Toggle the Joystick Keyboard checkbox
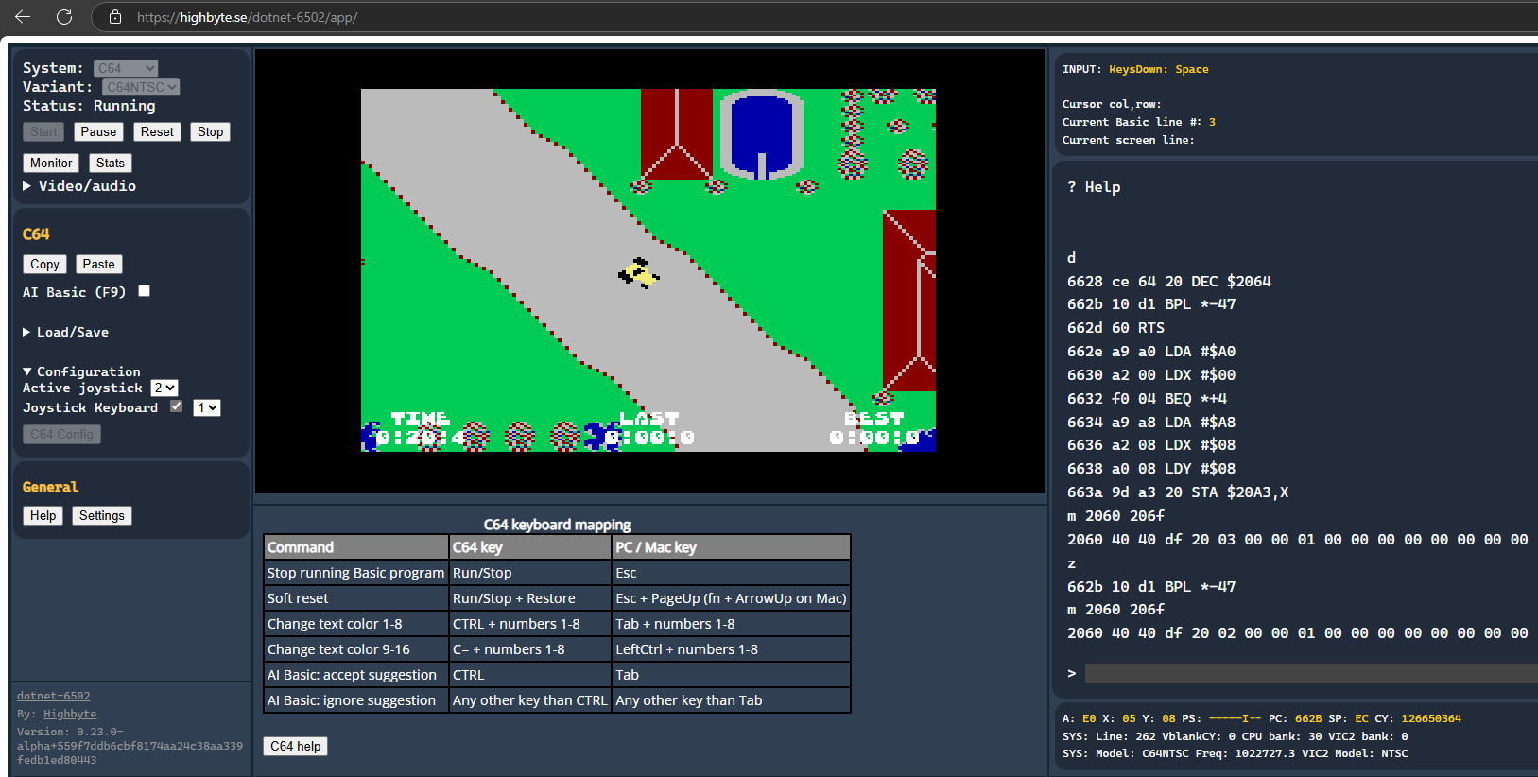The image size is (1538, 777). [x=176, y=406]
